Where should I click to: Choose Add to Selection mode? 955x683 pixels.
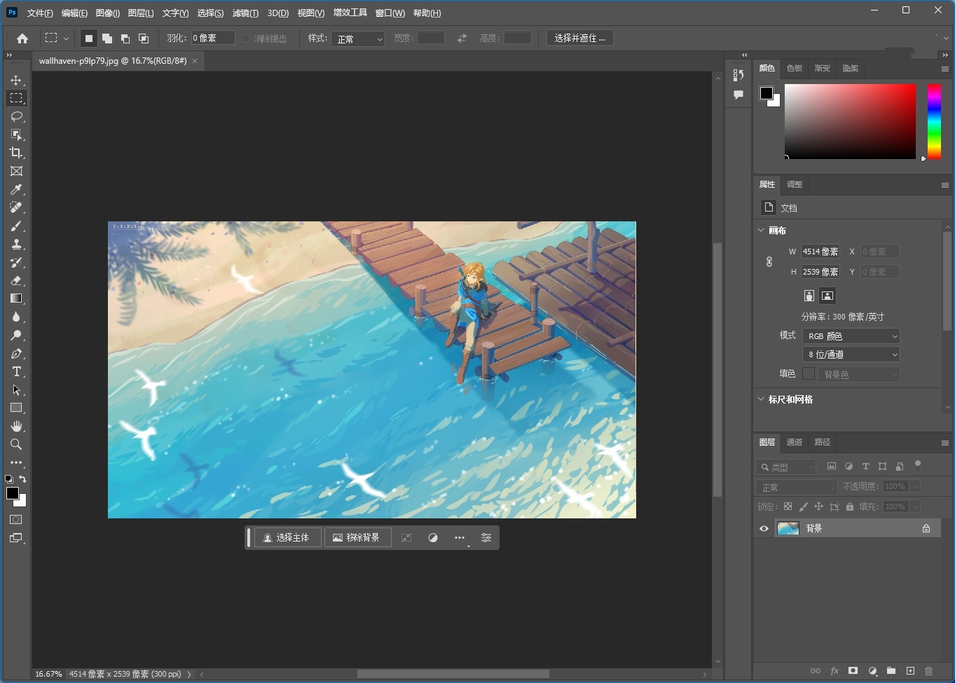(x=107, y=39)
